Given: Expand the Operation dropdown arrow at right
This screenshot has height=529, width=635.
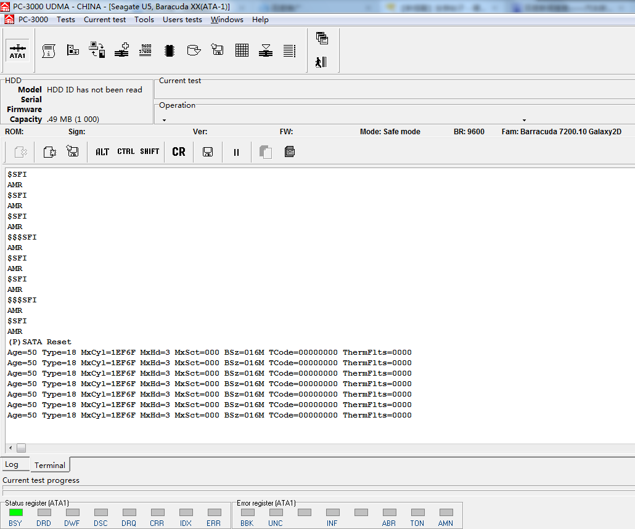Looking at the screenshot, I should pos(524,120).
